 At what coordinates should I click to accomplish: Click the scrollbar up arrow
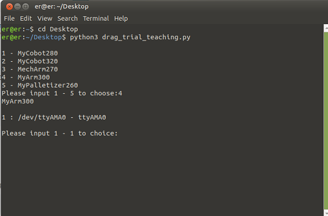326,28
